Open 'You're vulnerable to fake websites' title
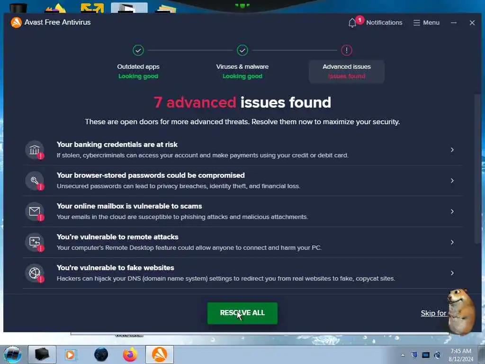 116,268
